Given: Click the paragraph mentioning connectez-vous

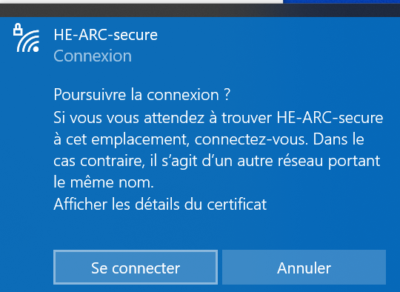Looking at the screenshot, I should (x=219, y=150).
